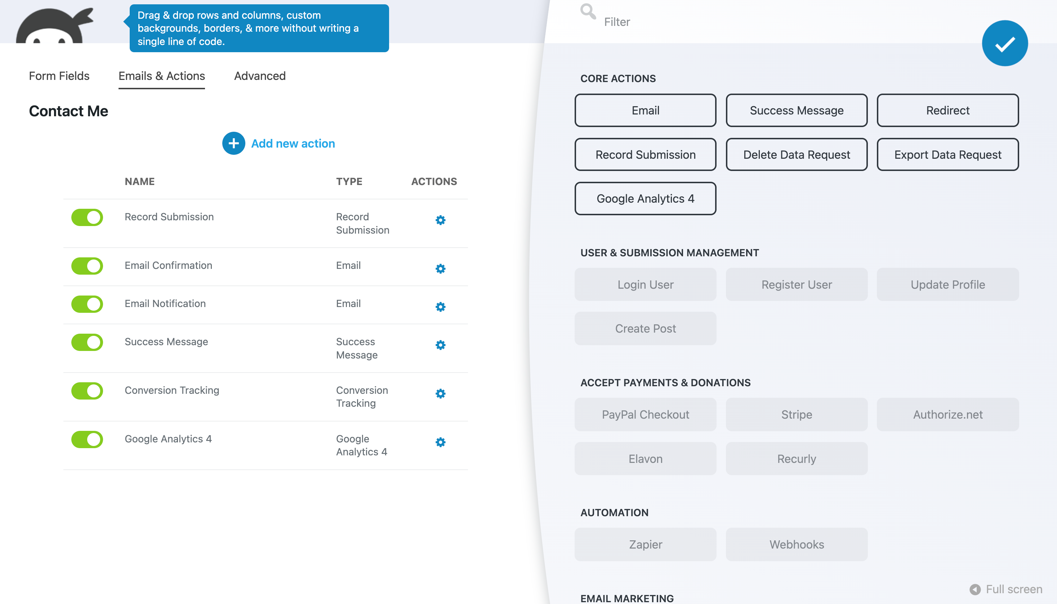The height and width of the screenshot is (604, 1057).
Task: Disable the Record Submission action toggle
Action: (x=87, y=217)
